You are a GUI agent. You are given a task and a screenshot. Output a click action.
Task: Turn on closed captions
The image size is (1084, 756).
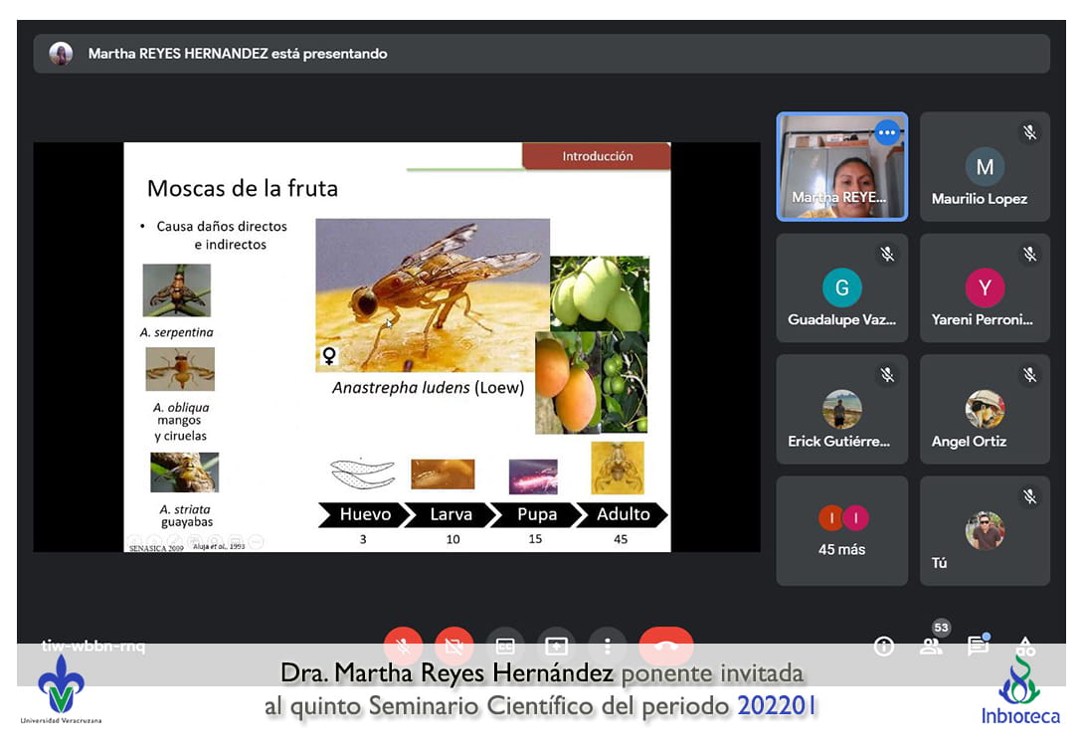(x=505, y=646)
